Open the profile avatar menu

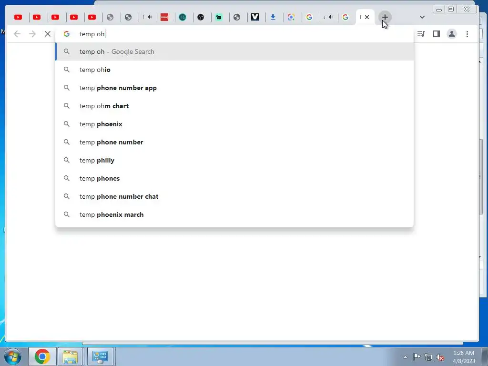[x=452, y=34]
